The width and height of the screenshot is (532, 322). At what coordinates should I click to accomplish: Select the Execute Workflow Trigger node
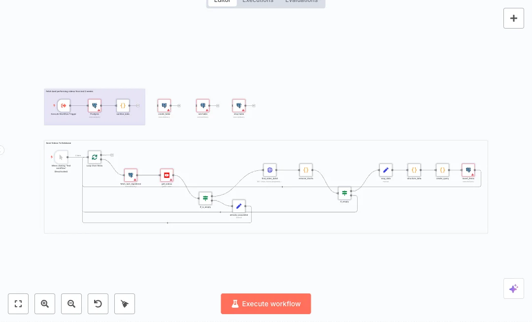coord(64,105)
